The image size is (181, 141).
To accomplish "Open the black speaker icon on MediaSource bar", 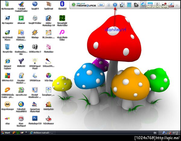I will (136, 5).
